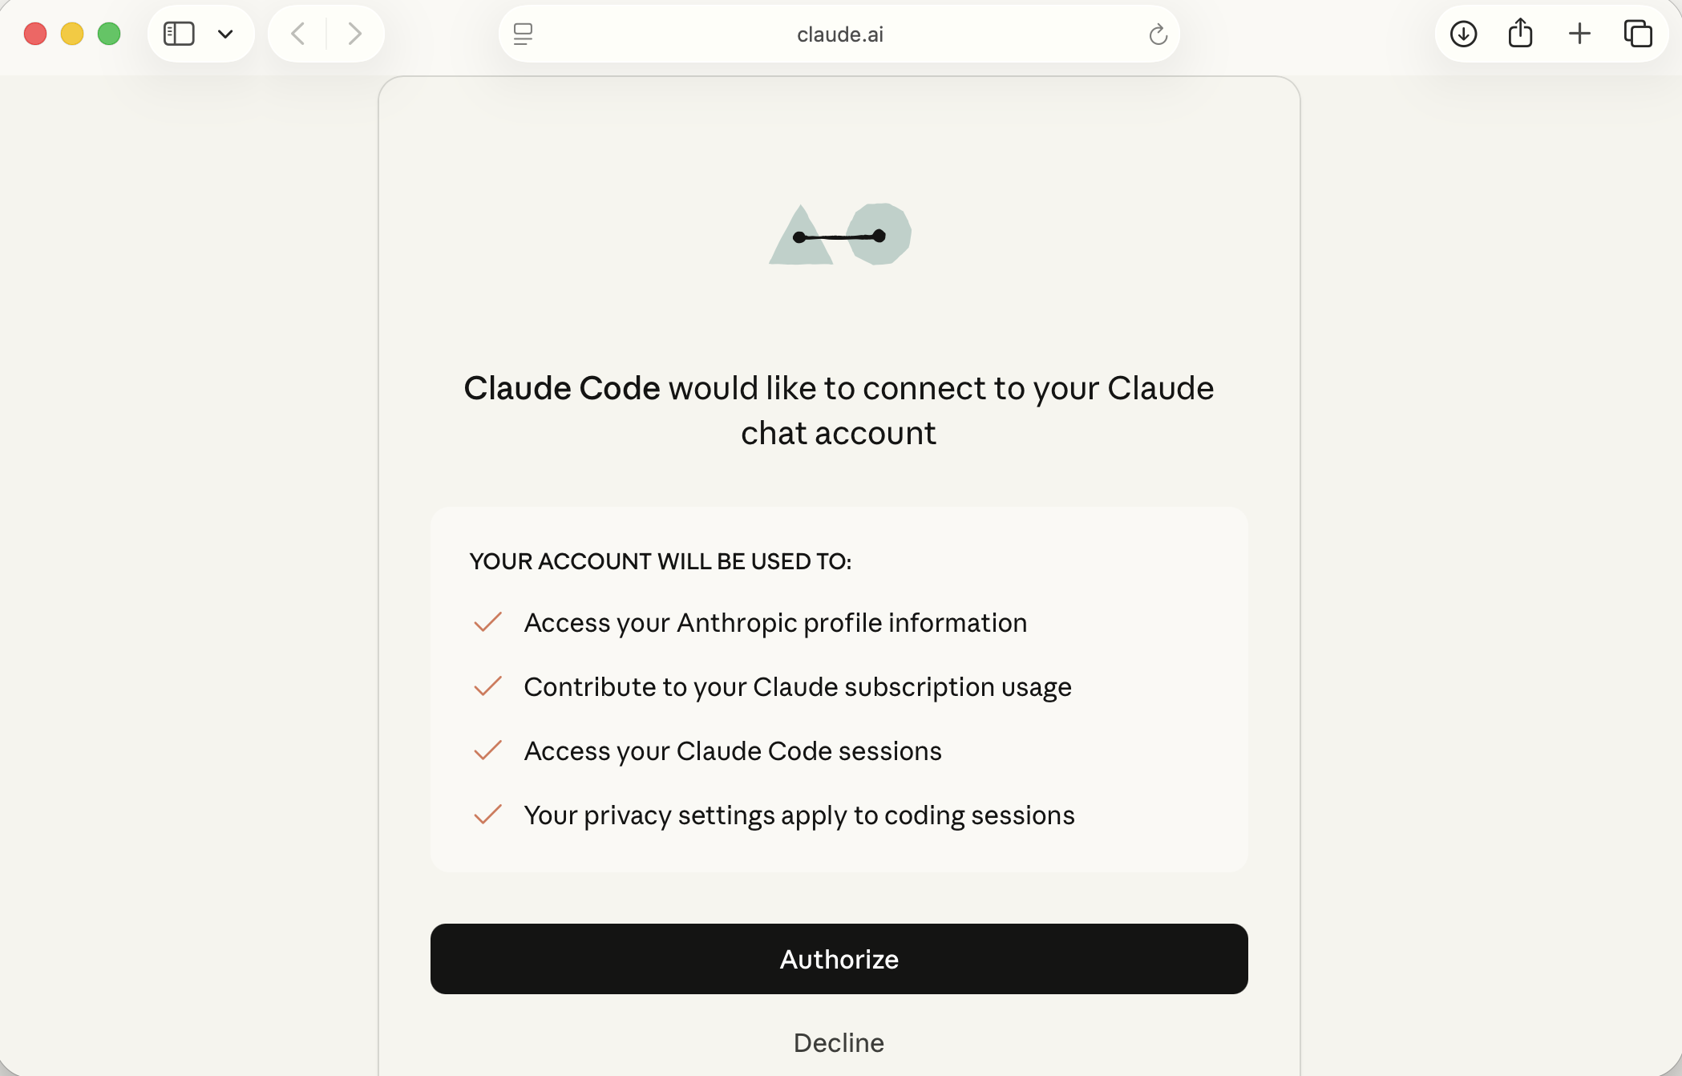Toggle the Safari sidebar
Screen dimensions: 1682x1076
click(178, 33)
